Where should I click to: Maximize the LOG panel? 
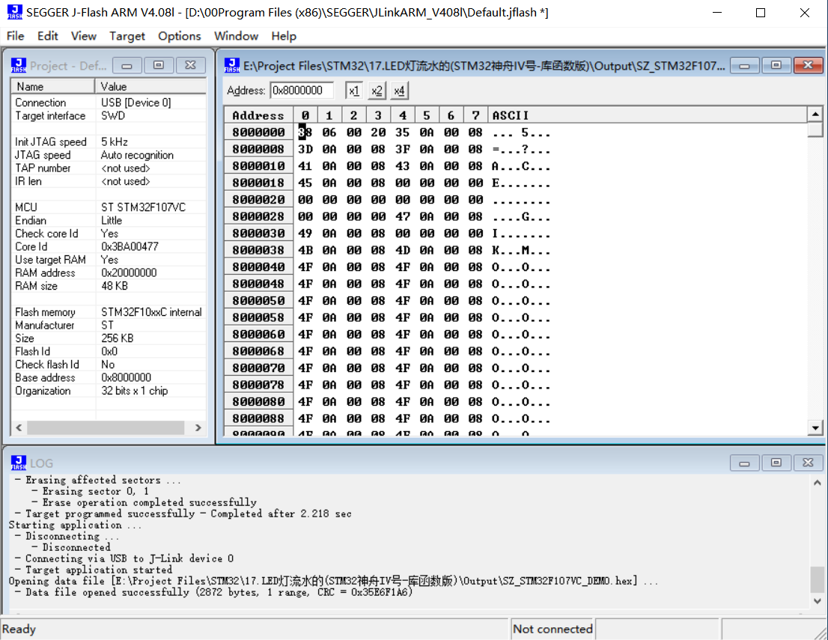point(776,463)
